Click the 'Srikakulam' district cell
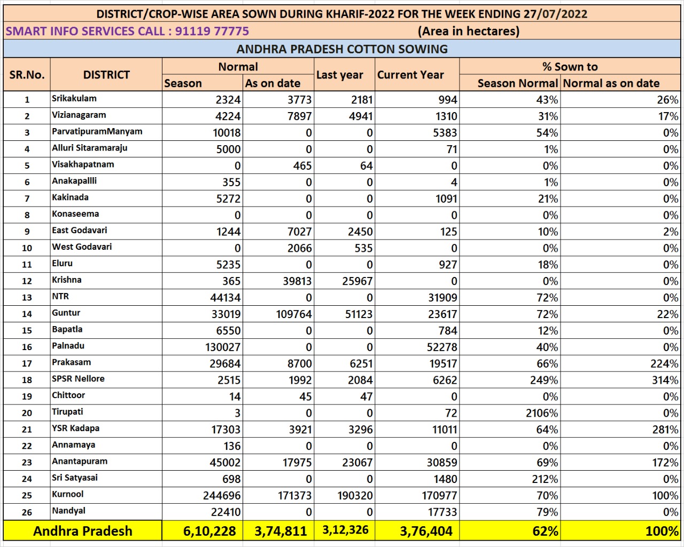684x547 pixels. [74, 99]
